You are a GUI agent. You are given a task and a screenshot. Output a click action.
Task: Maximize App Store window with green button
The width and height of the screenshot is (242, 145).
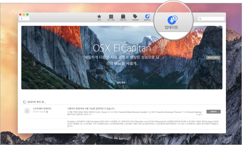(x=27, y=14)
